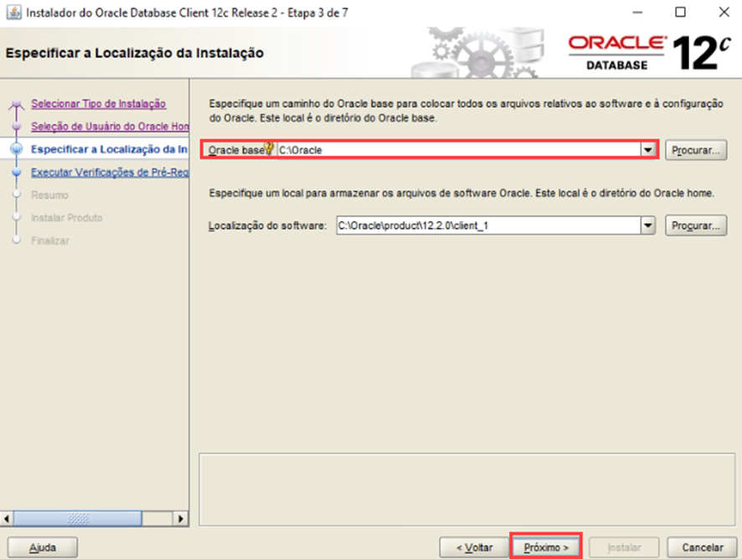Click Procurar button next to software location
742x559 pixels.
pyautogui.click(x=696, y=225)
